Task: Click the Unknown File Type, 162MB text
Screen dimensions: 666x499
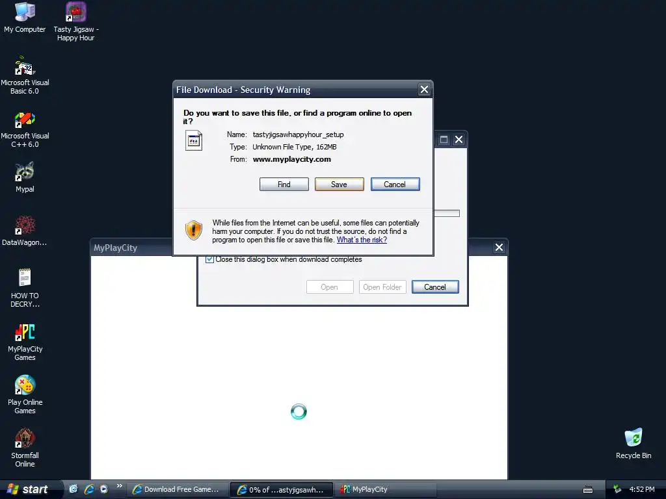Action: (x=295, y=147)
